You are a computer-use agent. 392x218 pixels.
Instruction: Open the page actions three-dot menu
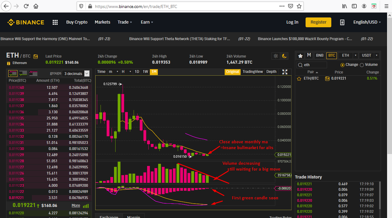(282, 6)
